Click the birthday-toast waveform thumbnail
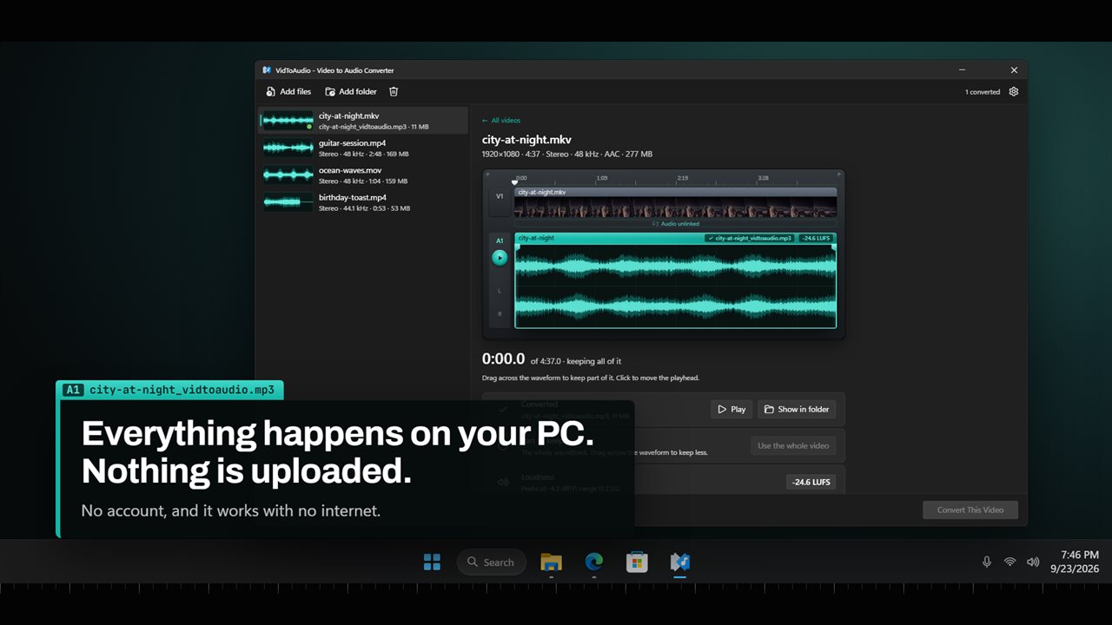 tap(288, 202)
